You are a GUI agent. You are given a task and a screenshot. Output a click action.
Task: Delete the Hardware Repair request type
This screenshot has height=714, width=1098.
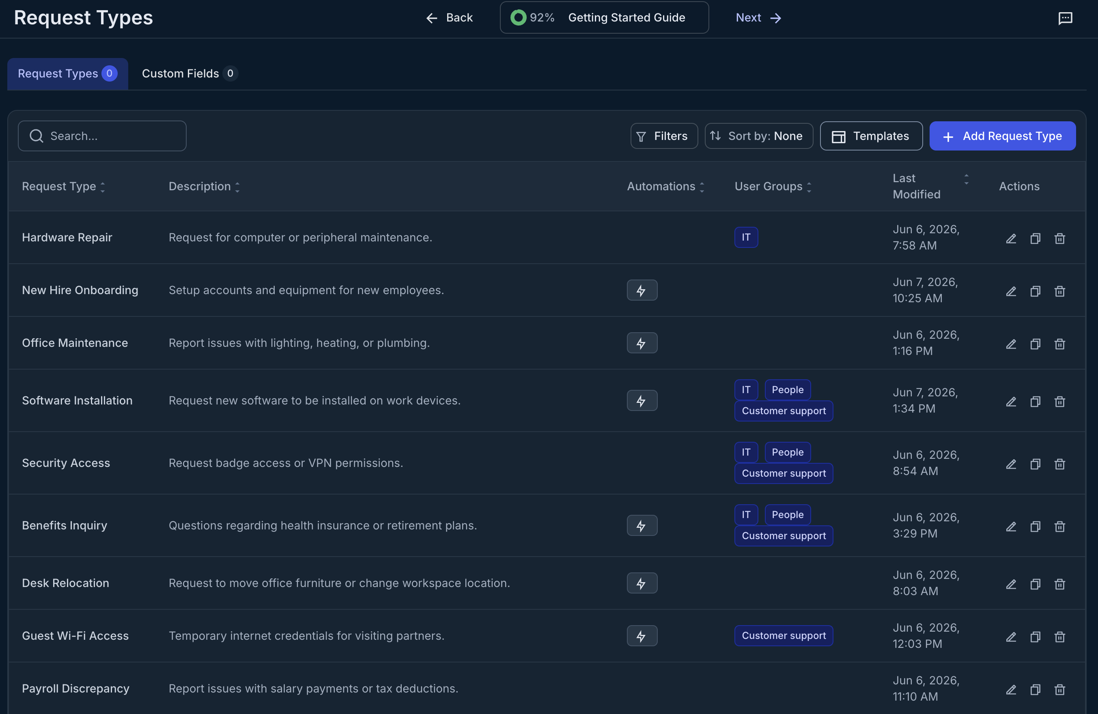point(1060,238)
